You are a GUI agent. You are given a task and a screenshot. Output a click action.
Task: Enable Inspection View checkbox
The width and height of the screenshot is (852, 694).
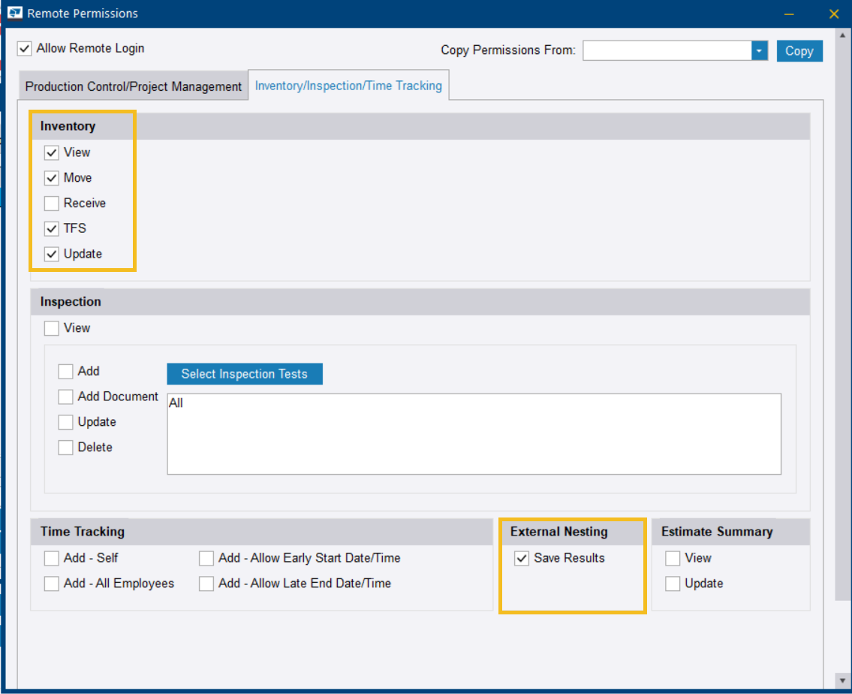coord(52,329)
